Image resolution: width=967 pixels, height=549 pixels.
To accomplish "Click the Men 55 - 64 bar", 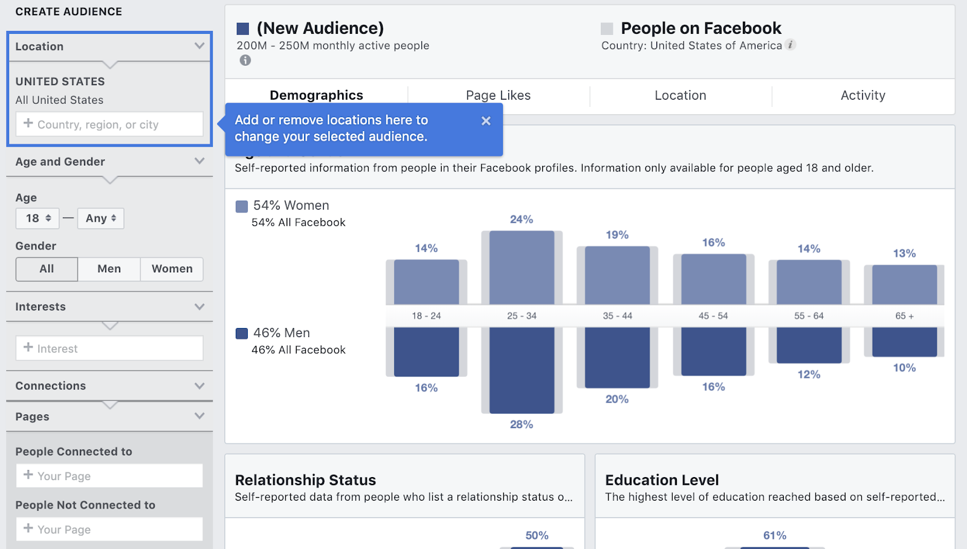I will pyautogui.click(x=809, y=345).
